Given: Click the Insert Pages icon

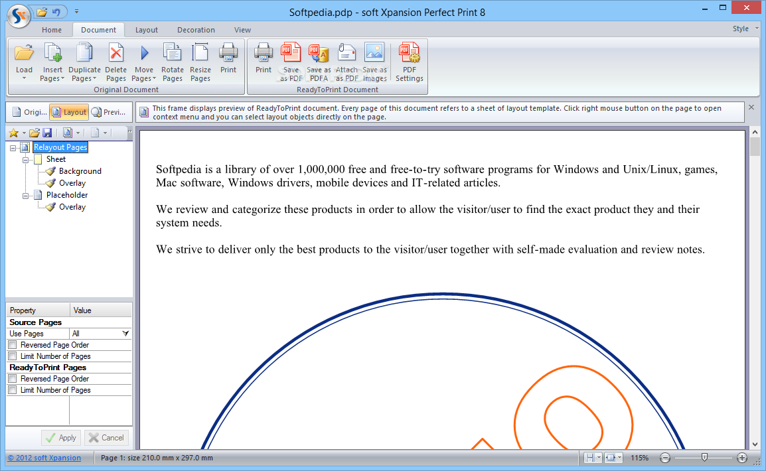Looking at the screenshot, I should (52, 52).
